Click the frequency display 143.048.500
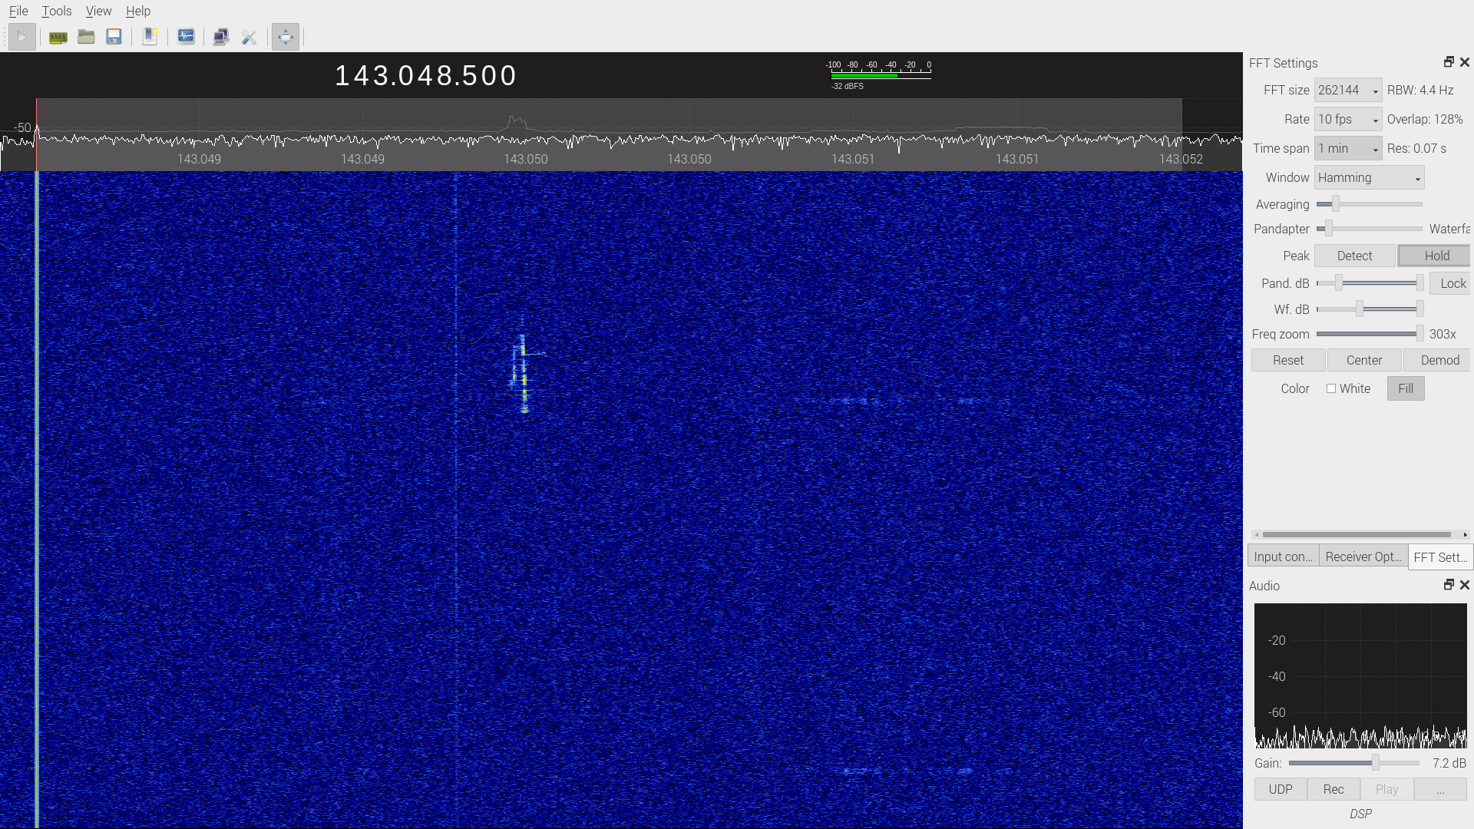Screen dimensions: 1474x829 coord(426,75)
